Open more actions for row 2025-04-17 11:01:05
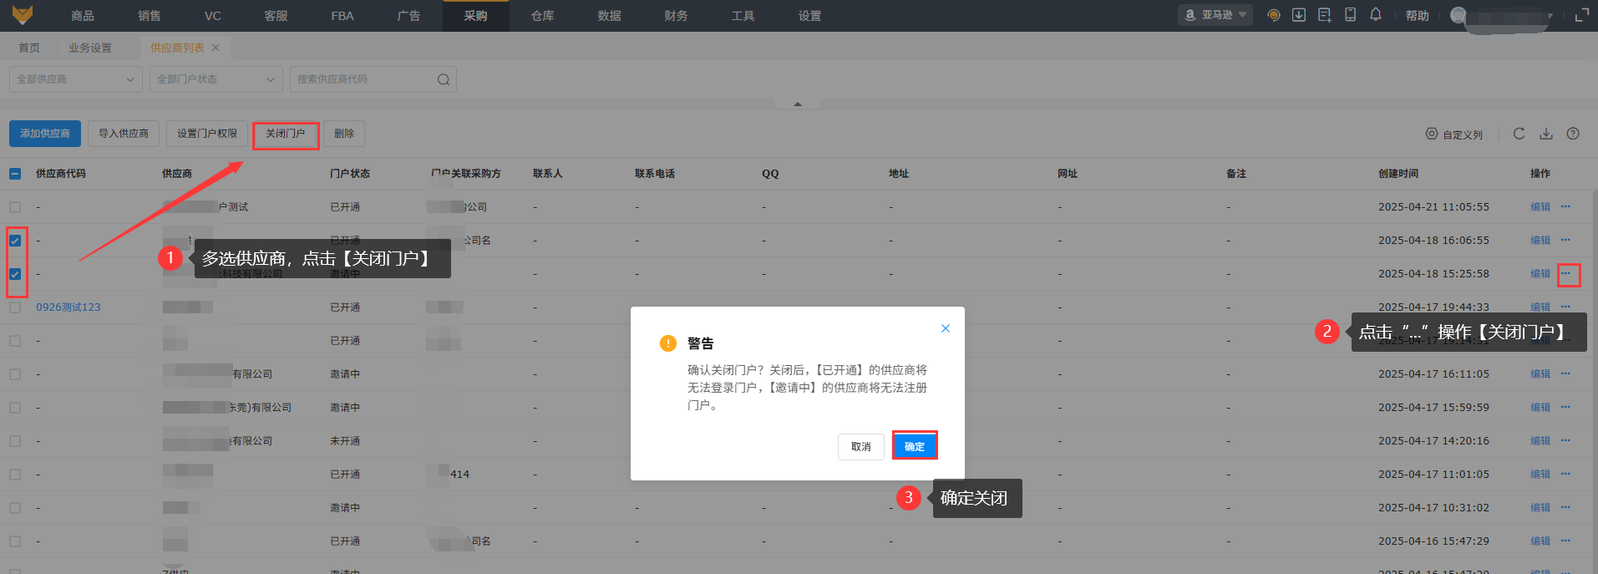 [x=1565, y=474]
